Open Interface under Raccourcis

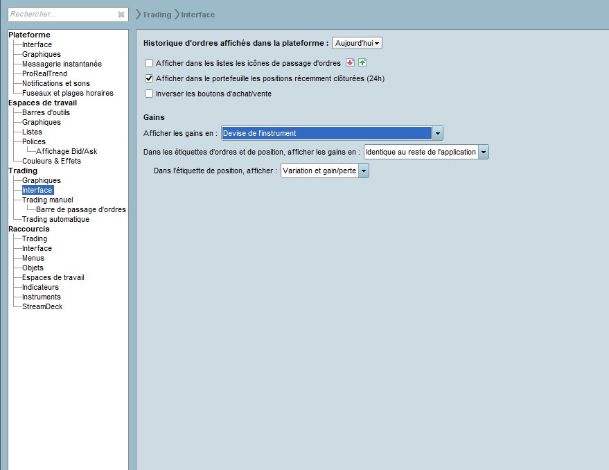click(x=37, y=248)
